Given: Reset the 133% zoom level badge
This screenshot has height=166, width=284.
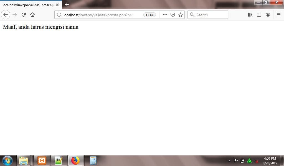Looking at the screenshot, I should (x=149, y=15).
